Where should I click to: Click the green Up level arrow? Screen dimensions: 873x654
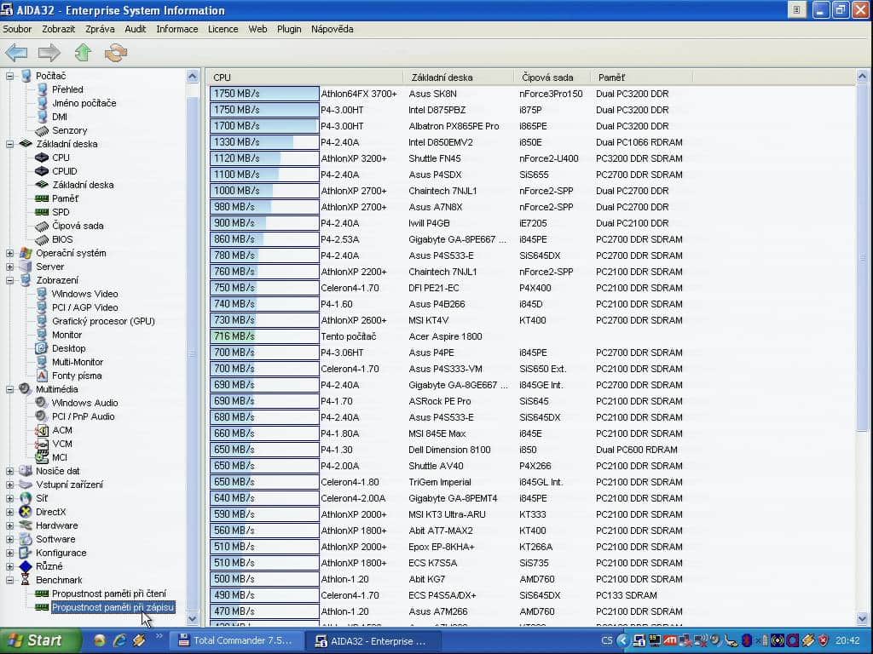pos(83,53)
